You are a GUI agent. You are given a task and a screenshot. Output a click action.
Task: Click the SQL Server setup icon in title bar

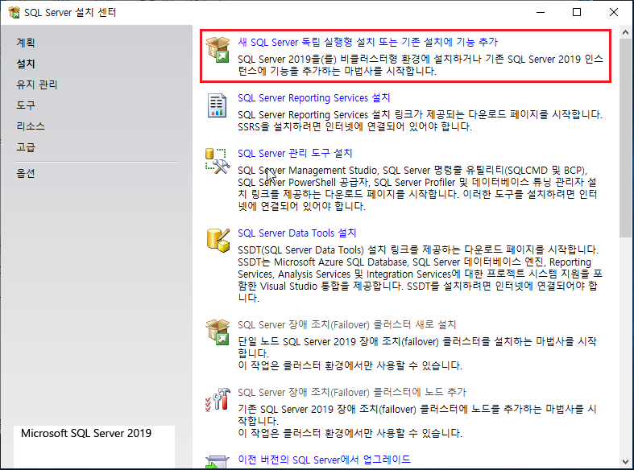coord(15,12)
